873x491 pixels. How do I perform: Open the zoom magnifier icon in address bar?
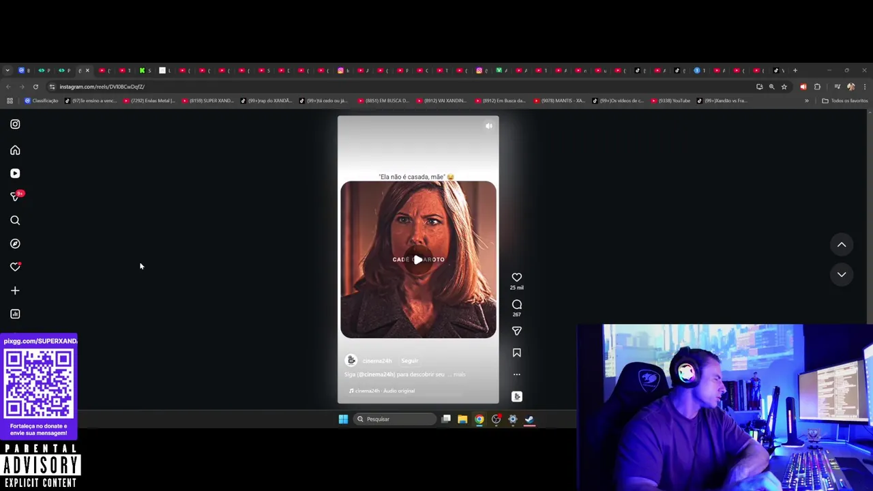pyautogui.click(x=771, y=87)
